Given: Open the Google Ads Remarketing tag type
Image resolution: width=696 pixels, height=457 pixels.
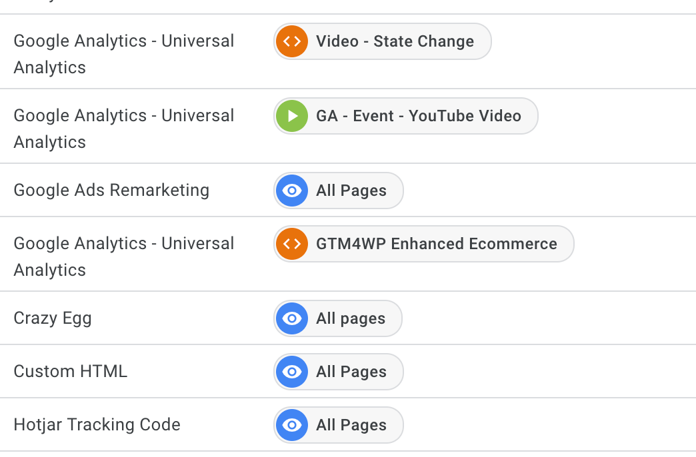Looking at the screenshot, I should 111,191.
